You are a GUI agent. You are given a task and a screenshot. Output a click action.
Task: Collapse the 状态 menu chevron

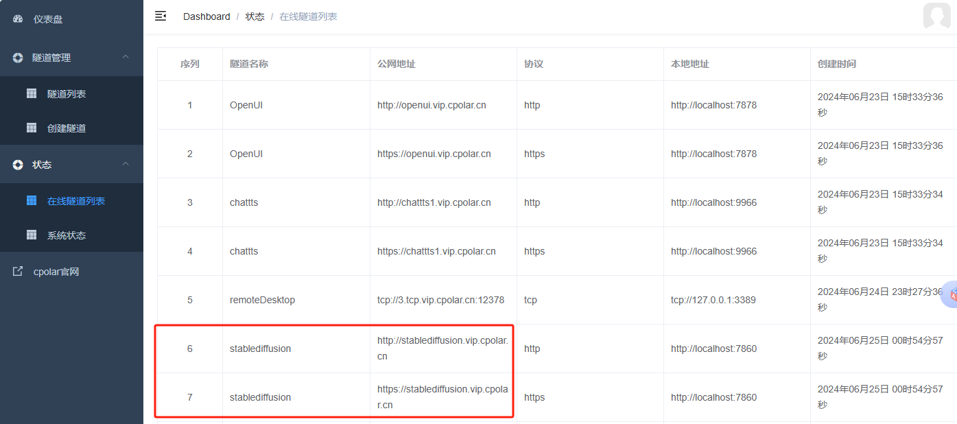(126, 164)
